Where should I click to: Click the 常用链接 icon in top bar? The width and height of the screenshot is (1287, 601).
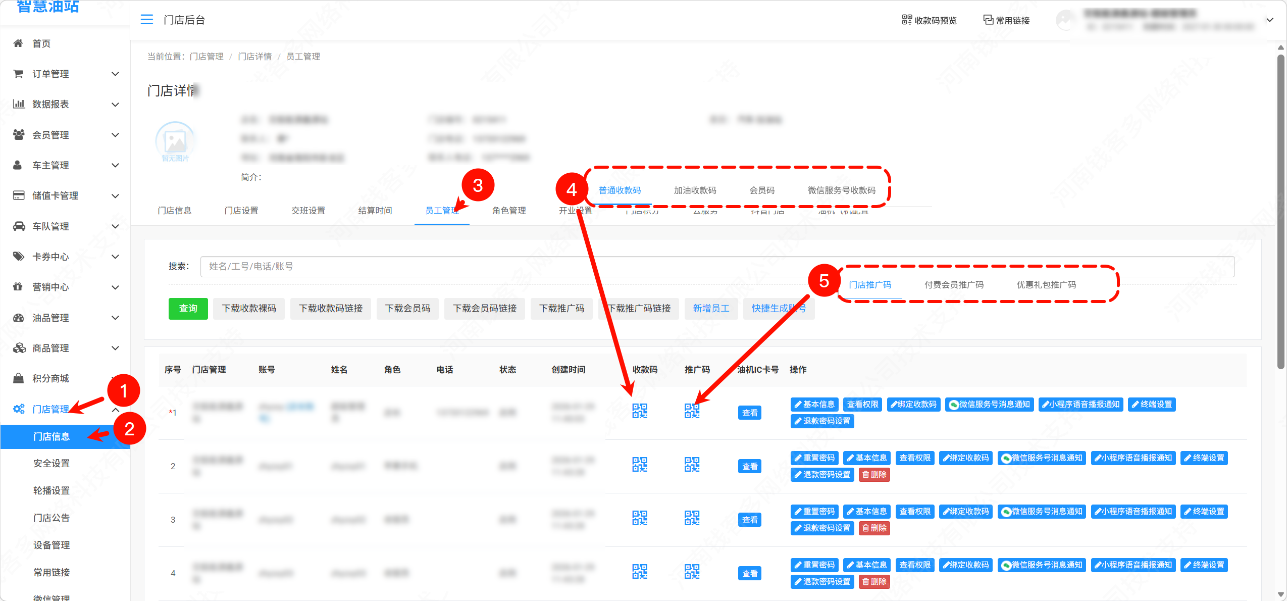click(988, 20)
